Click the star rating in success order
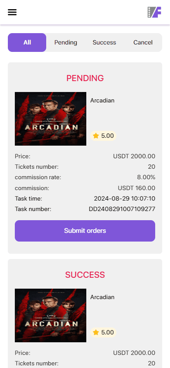The height and width of the screenshot is (368, 170). click(103, 332)
